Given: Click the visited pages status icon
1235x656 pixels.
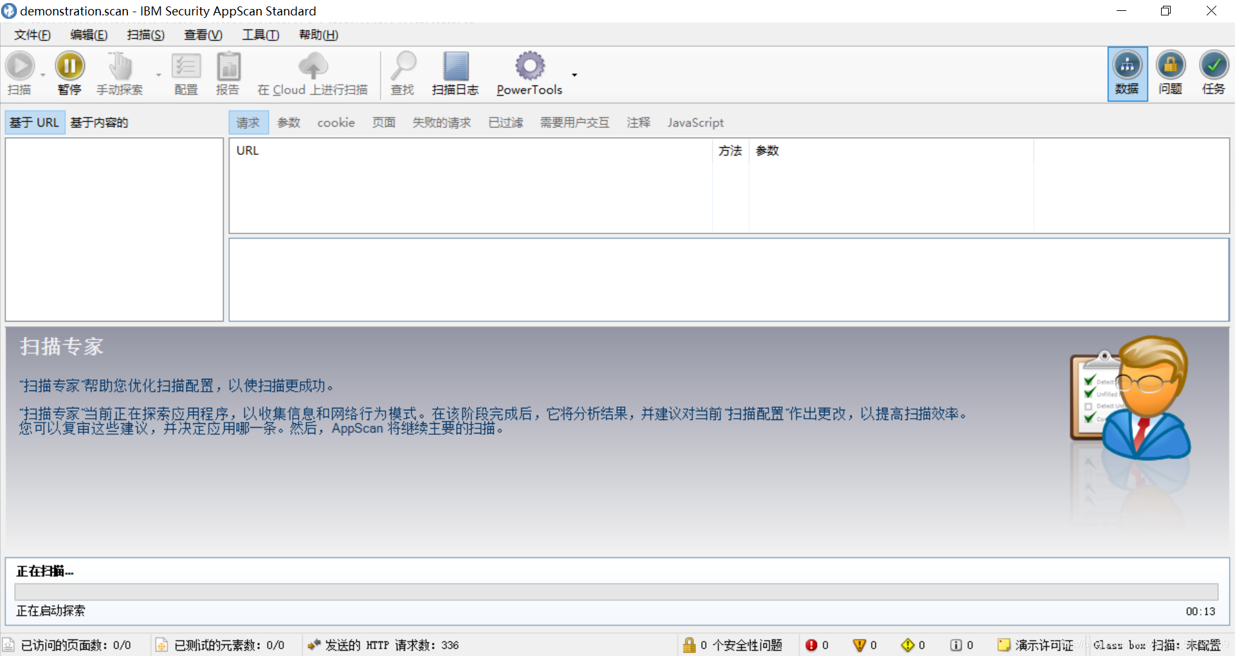Looking at the screenshot, I should [9, 645].
